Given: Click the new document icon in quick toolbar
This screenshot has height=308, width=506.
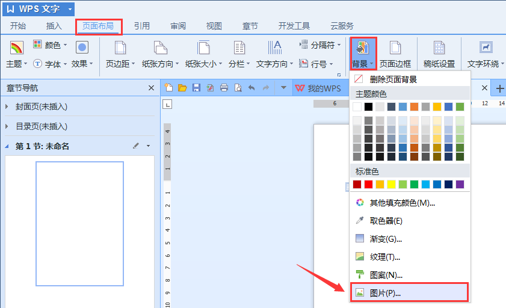Looking at the screenshot, I should pyautogui.click(x=168, y=87).
